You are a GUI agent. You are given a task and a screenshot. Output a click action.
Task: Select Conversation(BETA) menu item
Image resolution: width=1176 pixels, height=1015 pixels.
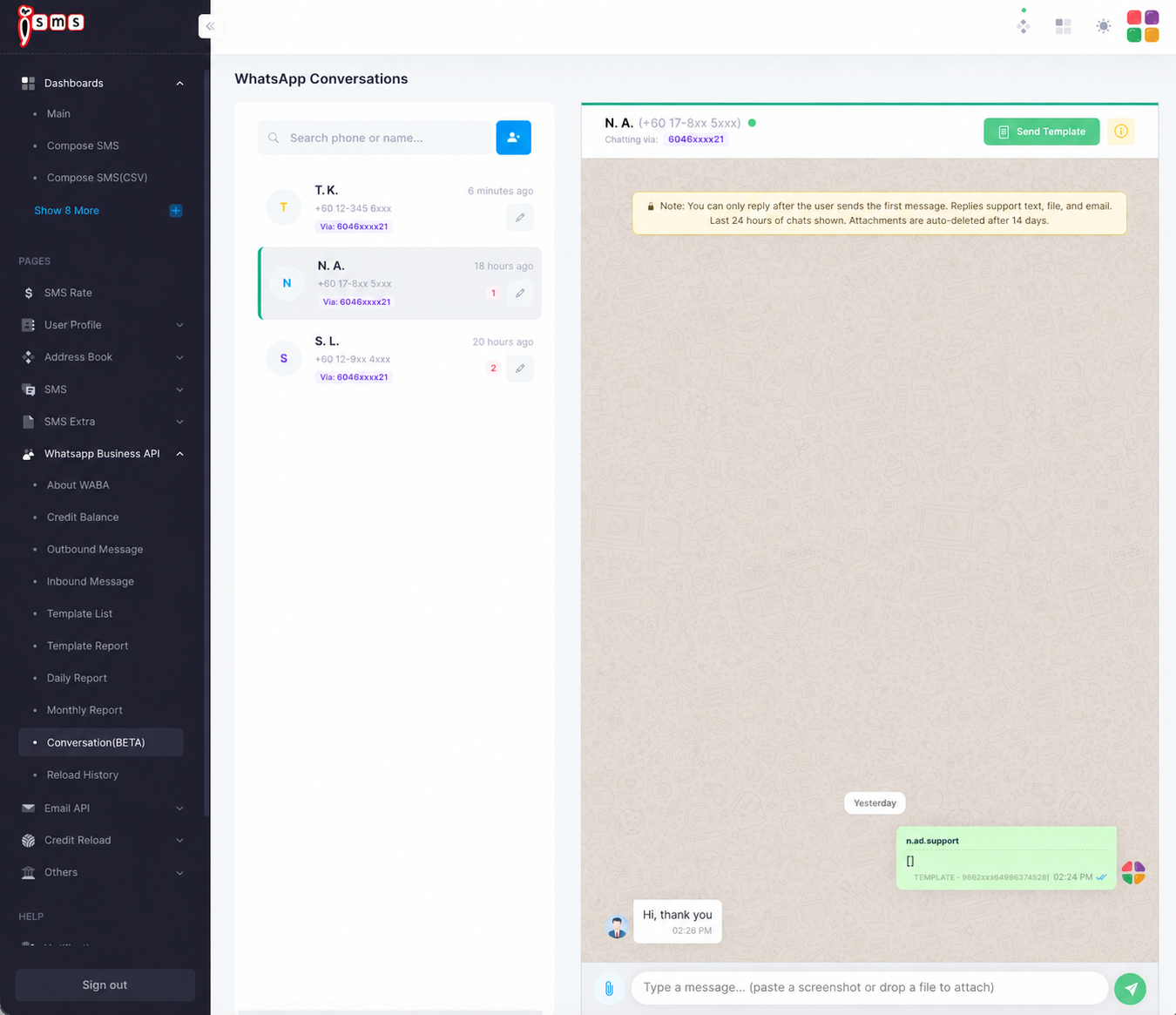tap(101, 742)
